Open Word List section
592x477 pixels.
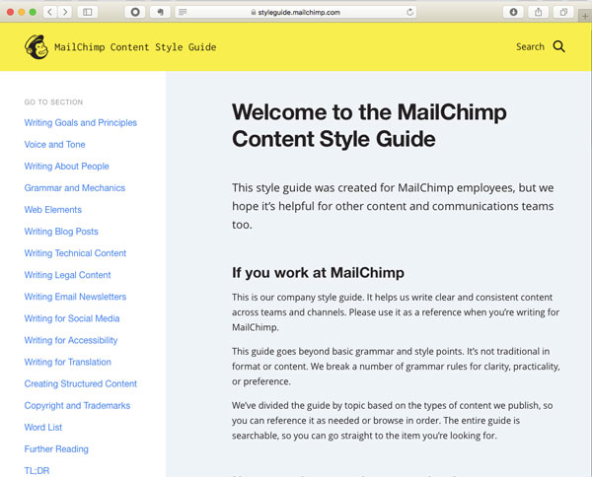coord(43,427)
